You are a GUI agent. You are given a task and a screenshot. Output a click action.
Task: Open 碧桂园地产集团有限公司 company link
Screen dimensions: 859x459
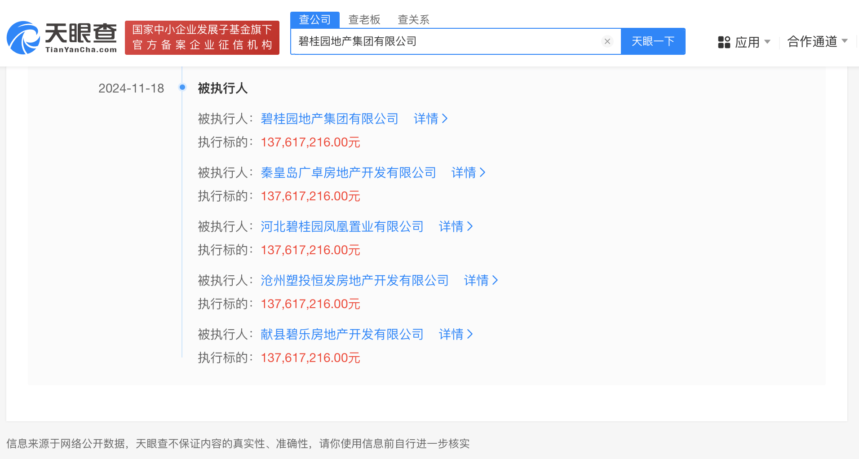pos(330,119)
